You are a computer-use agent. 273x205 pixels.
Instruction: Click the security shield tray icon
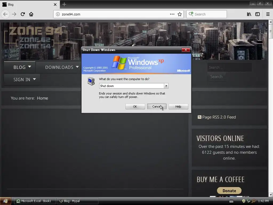(244, 201)
